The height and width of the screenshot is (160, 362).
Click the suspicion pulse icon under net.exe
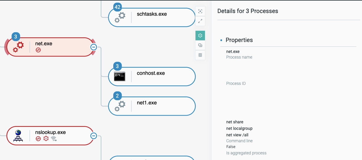coord(38,50)
